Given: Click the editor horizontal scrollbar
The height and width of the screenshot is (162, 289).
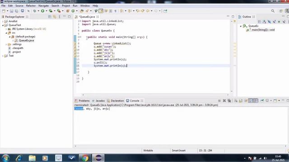Looking at the screenshot, I should pyautogui.click(x=155, y=95).
